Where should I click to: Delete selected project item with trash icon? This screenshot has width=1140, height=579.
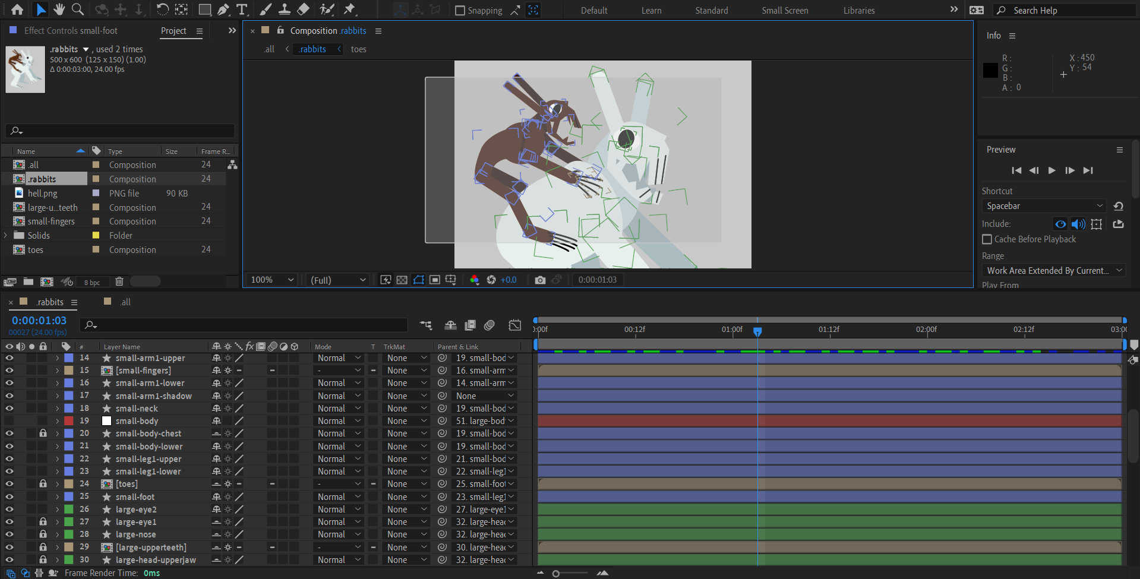[x=119, y=281]
